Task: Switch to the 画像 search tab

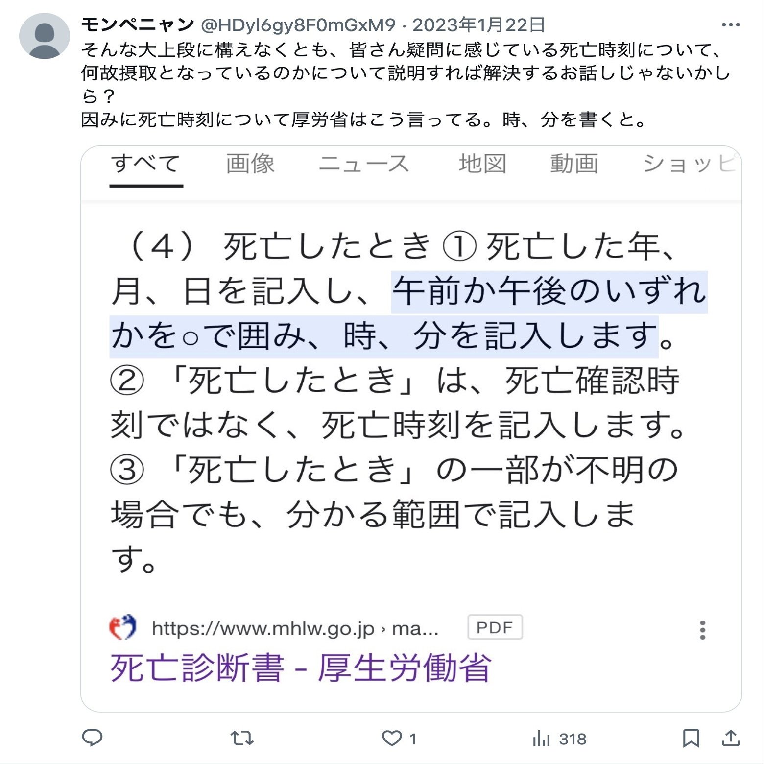Action: (250, 164)
